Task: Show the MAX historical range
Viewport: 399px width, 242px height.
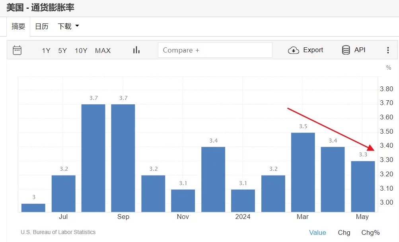Action: (103, 51)
